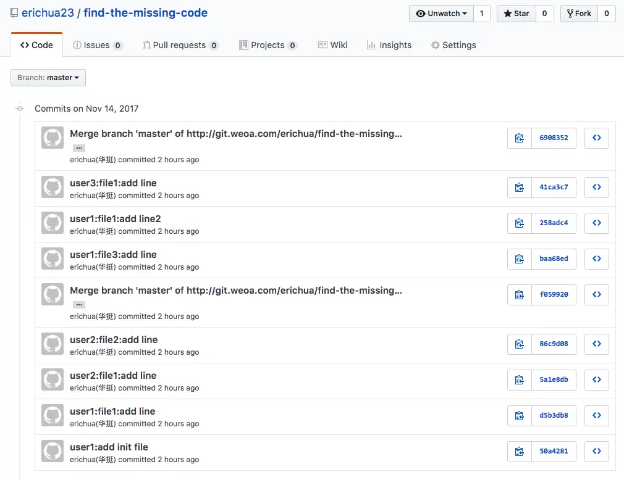The height and width of the screenshot is (480, 624).
Task: Open the Issues tab
Action: (x=98, y=45)
